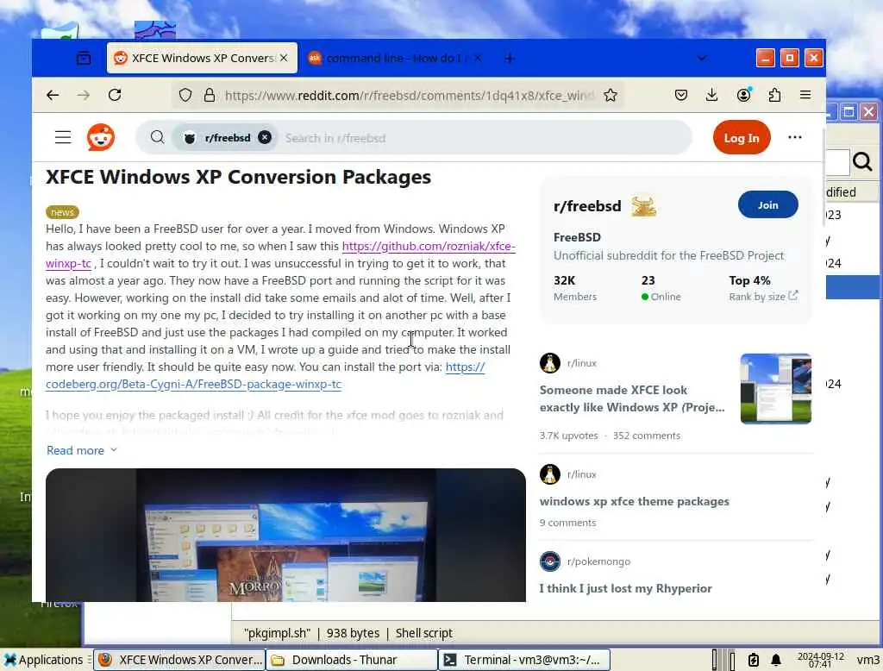The height and width of the screenshot is (671, 883).
Task: Show site security padlock info
Action: (x=210, y=95)
